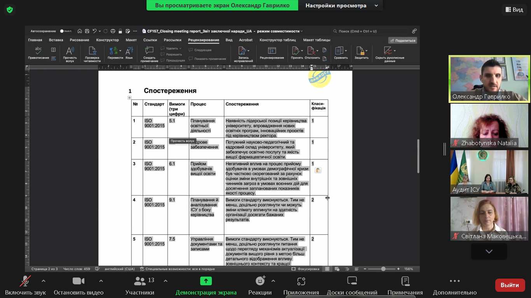Screen dimensions: 531x298
Task: Select Zhabotynska Natalia video thumbnail
Action: (489, 125)
